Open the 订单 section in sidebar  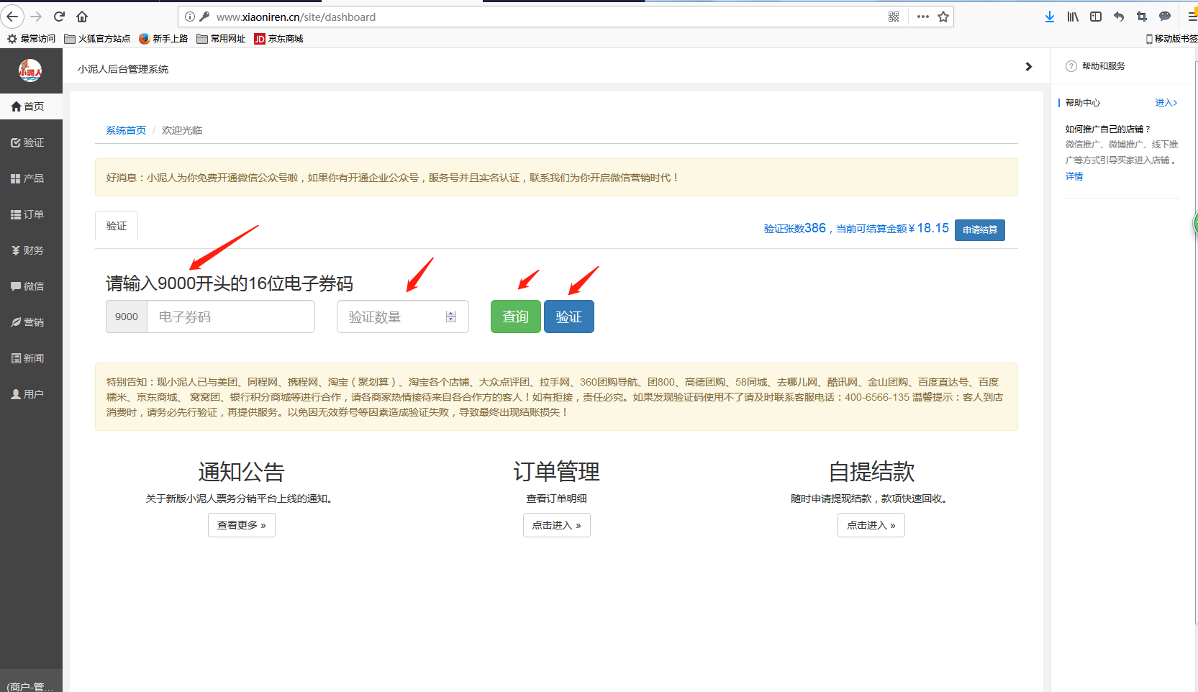(x=31, y=214)
